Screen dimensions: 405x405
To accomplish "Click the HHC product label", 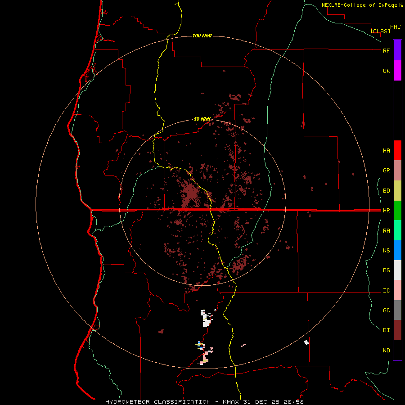I will coord(396,27).
